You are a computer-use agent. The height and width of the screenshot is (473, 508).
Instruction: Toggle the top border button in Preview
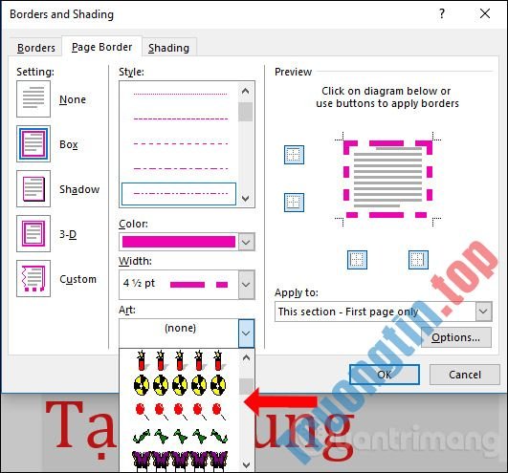[x=294, y=155]
